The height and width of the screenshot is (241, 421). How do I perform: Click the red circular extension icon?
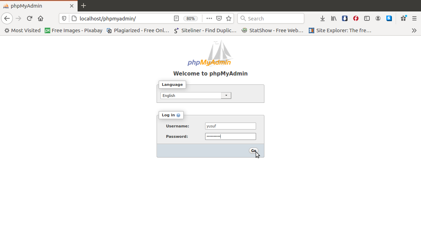pos(356,18)
